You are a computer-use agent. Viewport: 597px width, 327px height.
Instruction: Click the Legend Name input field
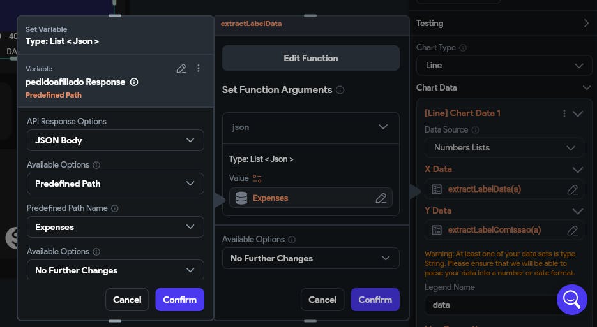click(x=488, y=305)
